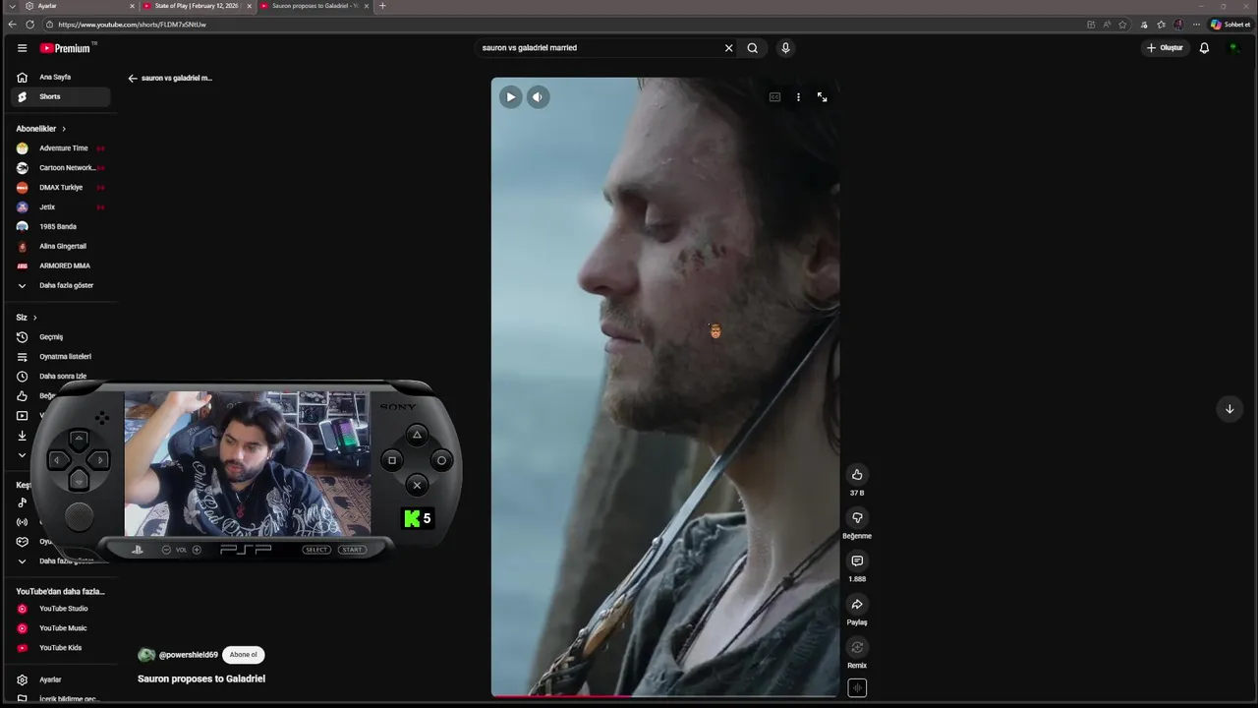Seek using the Short's red progress bar
The height and width of the screenshot is (708, 1258).
click(665, 696)
